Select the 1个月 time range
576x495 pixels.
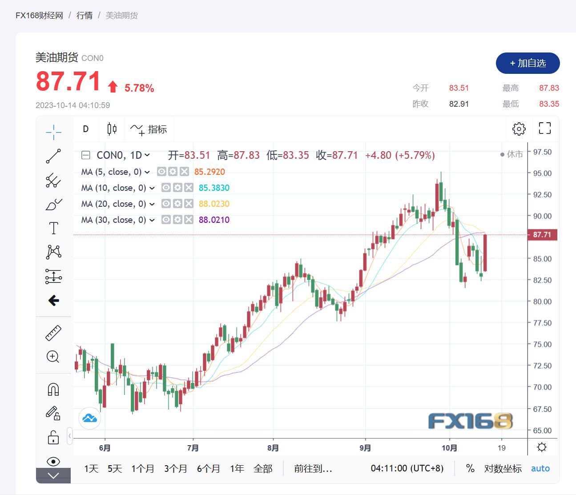pos(143,469)
